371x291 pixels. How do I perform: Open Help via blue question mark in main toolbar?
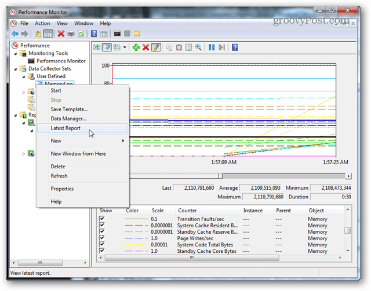[x=94, y=34]
